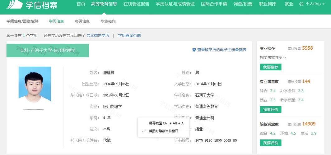Viewport: 331px width, 155px height.
Task: Open the 毕业去向 tab
Action: [108, 21]
